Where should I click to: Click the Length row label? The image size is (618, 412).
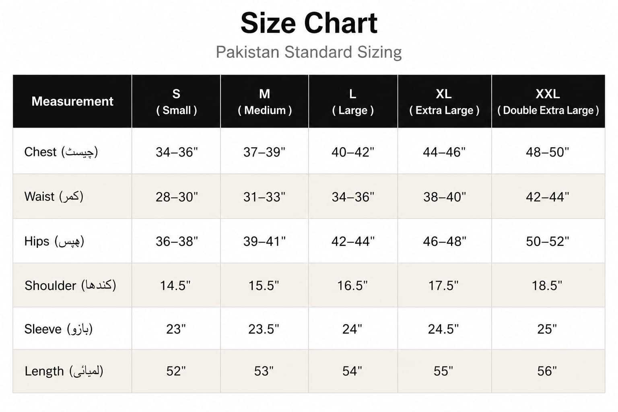point(64,371)
